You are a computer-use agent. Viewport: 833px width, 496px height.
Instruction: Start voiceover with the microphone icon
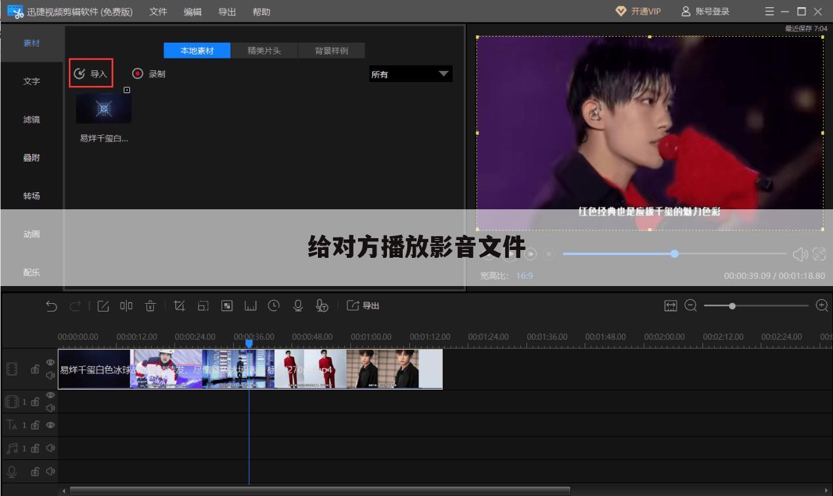pyautogui.click(x=298, y=306)
